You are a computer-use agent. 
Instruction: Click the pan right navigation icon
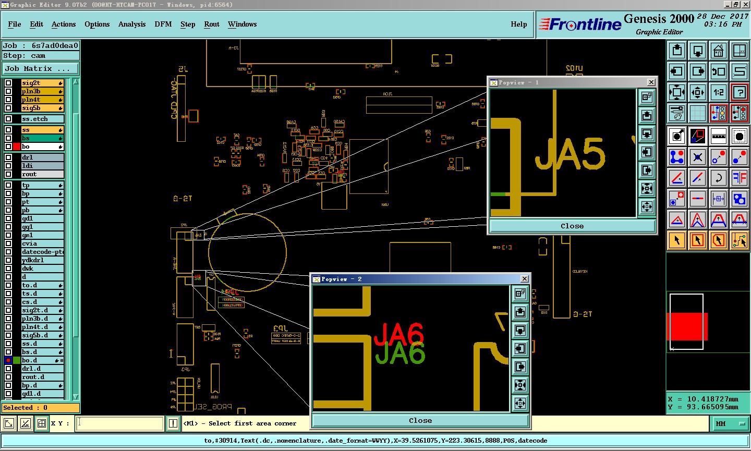[x=698, y=71]
